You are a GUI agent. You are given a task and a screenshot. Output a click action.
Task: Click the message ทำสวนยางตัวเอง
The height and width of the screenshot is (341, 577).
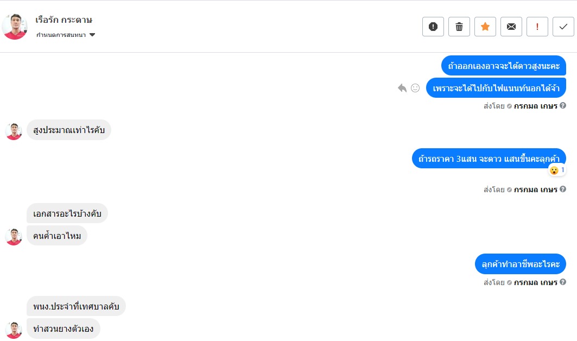click(x=64, y=329)
